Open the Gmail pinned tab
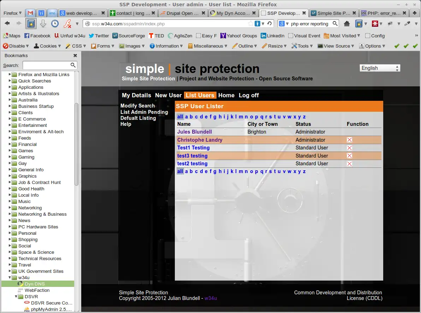Viewport: 421px width, 313px height. tap(30, 13)
